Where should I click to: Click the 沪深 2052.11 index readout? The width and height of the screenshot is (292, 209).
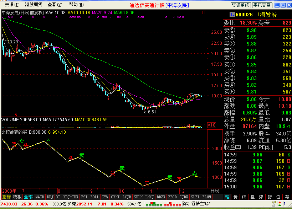pyautogui.click(x=80, y=204)
